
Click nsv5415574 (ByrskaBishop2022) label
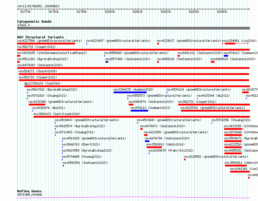(80, 126)
